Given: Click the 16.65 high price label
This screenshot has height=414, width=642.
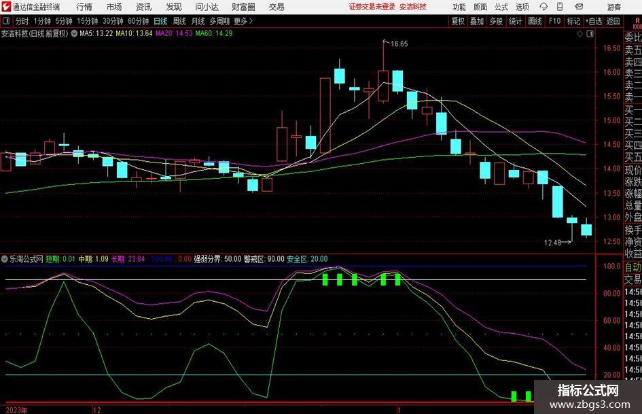Looking at the screenshot, I should pos(399,44).
